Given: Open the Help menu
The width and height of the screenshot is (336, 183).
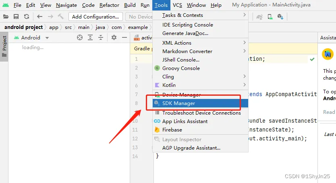Looking at the screenshot, I should click(216, 5).
